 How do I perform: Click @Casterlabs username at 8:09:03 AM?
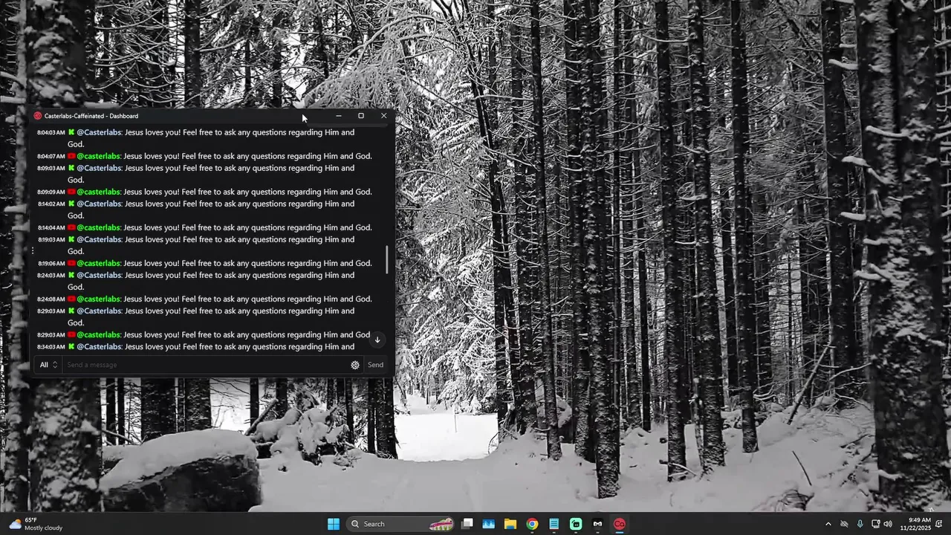(99, 168)
